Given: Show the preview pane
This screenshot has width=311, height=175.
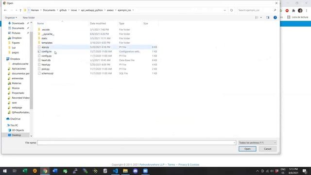Looking at the screenshot, I should tap(268, 17).
